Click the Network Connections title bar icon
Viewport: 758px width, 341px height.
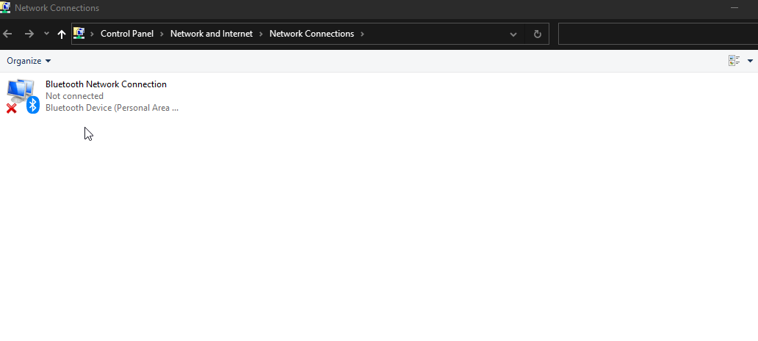(x=5, y=7)
